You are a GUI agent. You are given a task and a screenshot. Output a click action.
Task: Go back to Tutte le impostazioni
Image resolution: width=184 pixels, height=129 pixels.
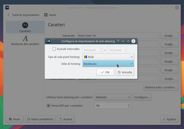point(24,15)
